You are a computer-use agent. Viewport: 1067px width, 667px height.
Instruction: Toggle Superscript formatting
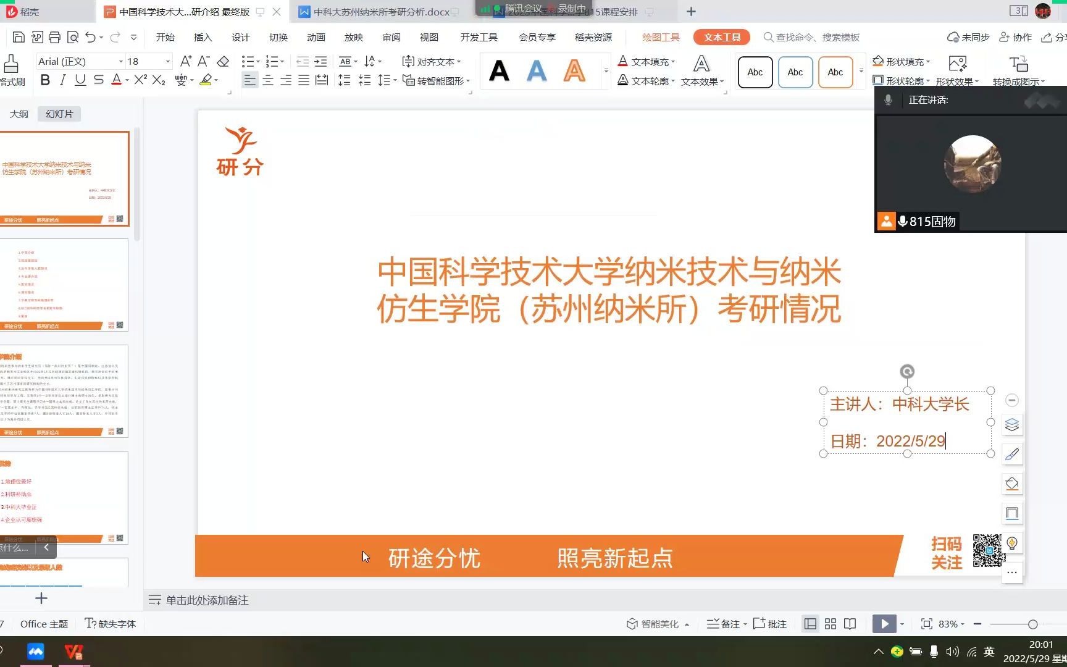pyautogui.click(x=140, y=80)
